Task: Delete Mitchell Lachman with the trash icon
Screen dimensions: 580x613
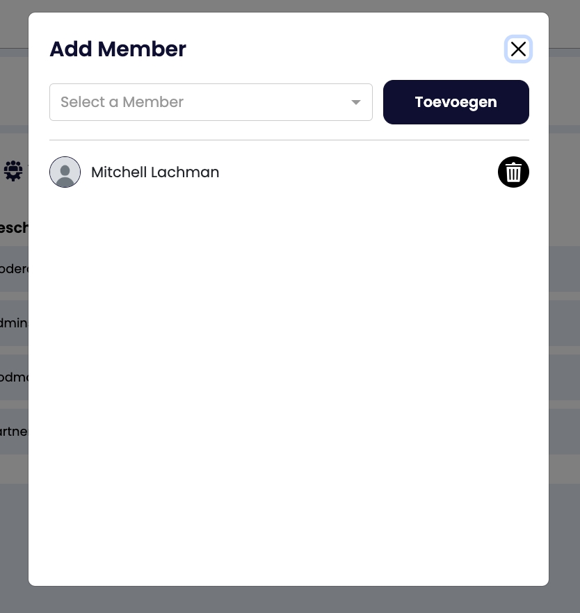Action: pos(513,172)
